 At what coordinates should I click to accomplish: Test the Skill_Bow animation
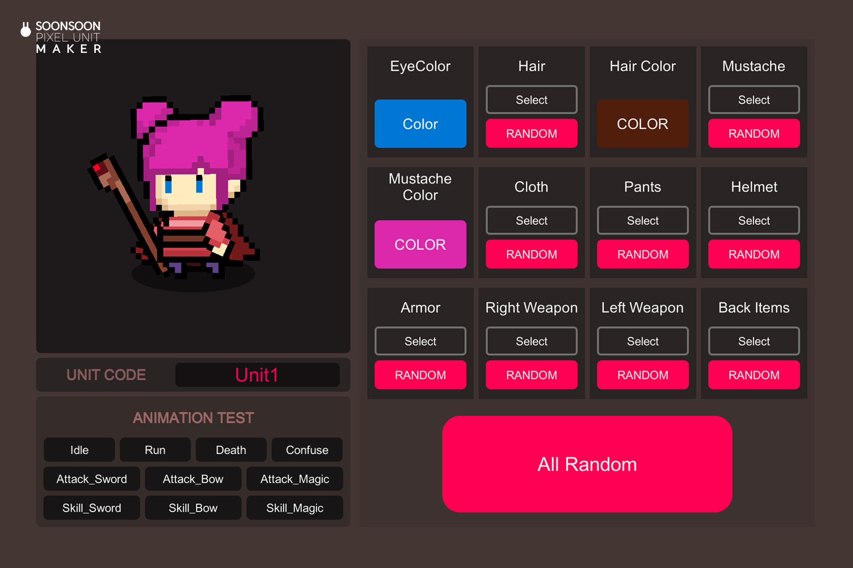pyautogui.click(x=193, y=507)
